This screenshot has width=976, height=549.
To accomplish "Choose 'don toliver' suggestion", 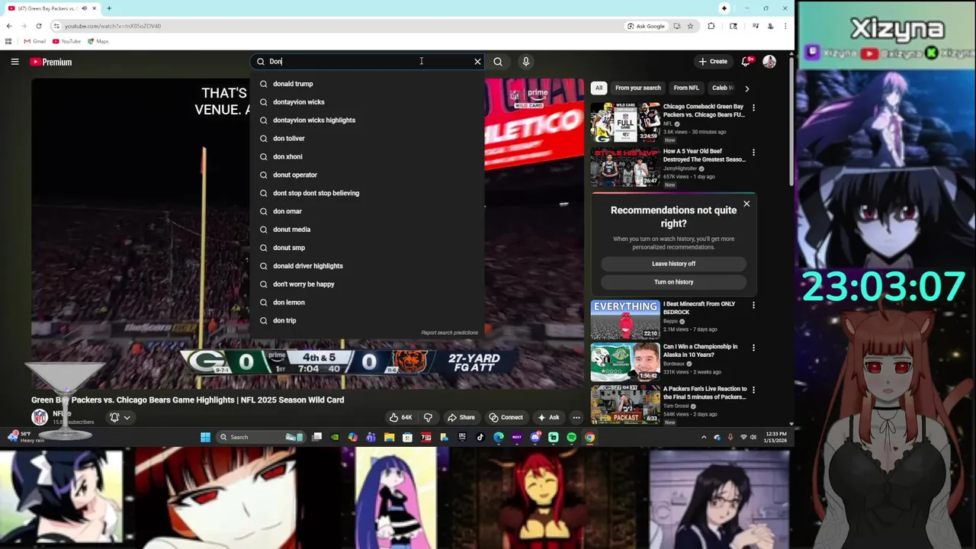I will click(367, 139).
